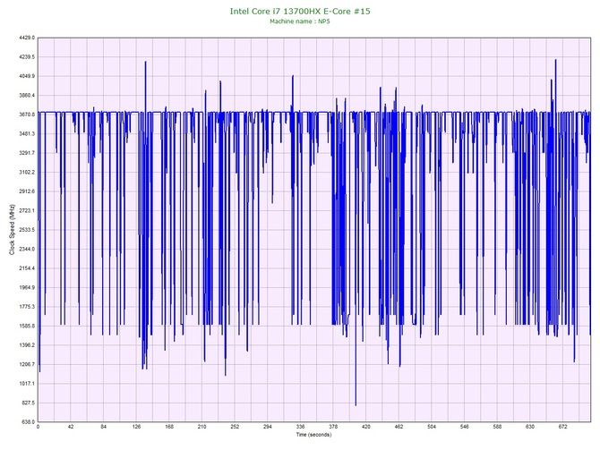Click the 126 second tick label
This screenshot has width=600, height=450.
tap(136, 428)
